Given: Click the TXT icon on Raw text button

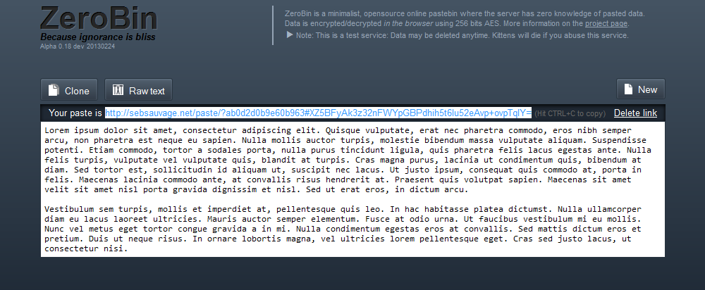Looking at the screenshot, I should click(x=118, y=90).
